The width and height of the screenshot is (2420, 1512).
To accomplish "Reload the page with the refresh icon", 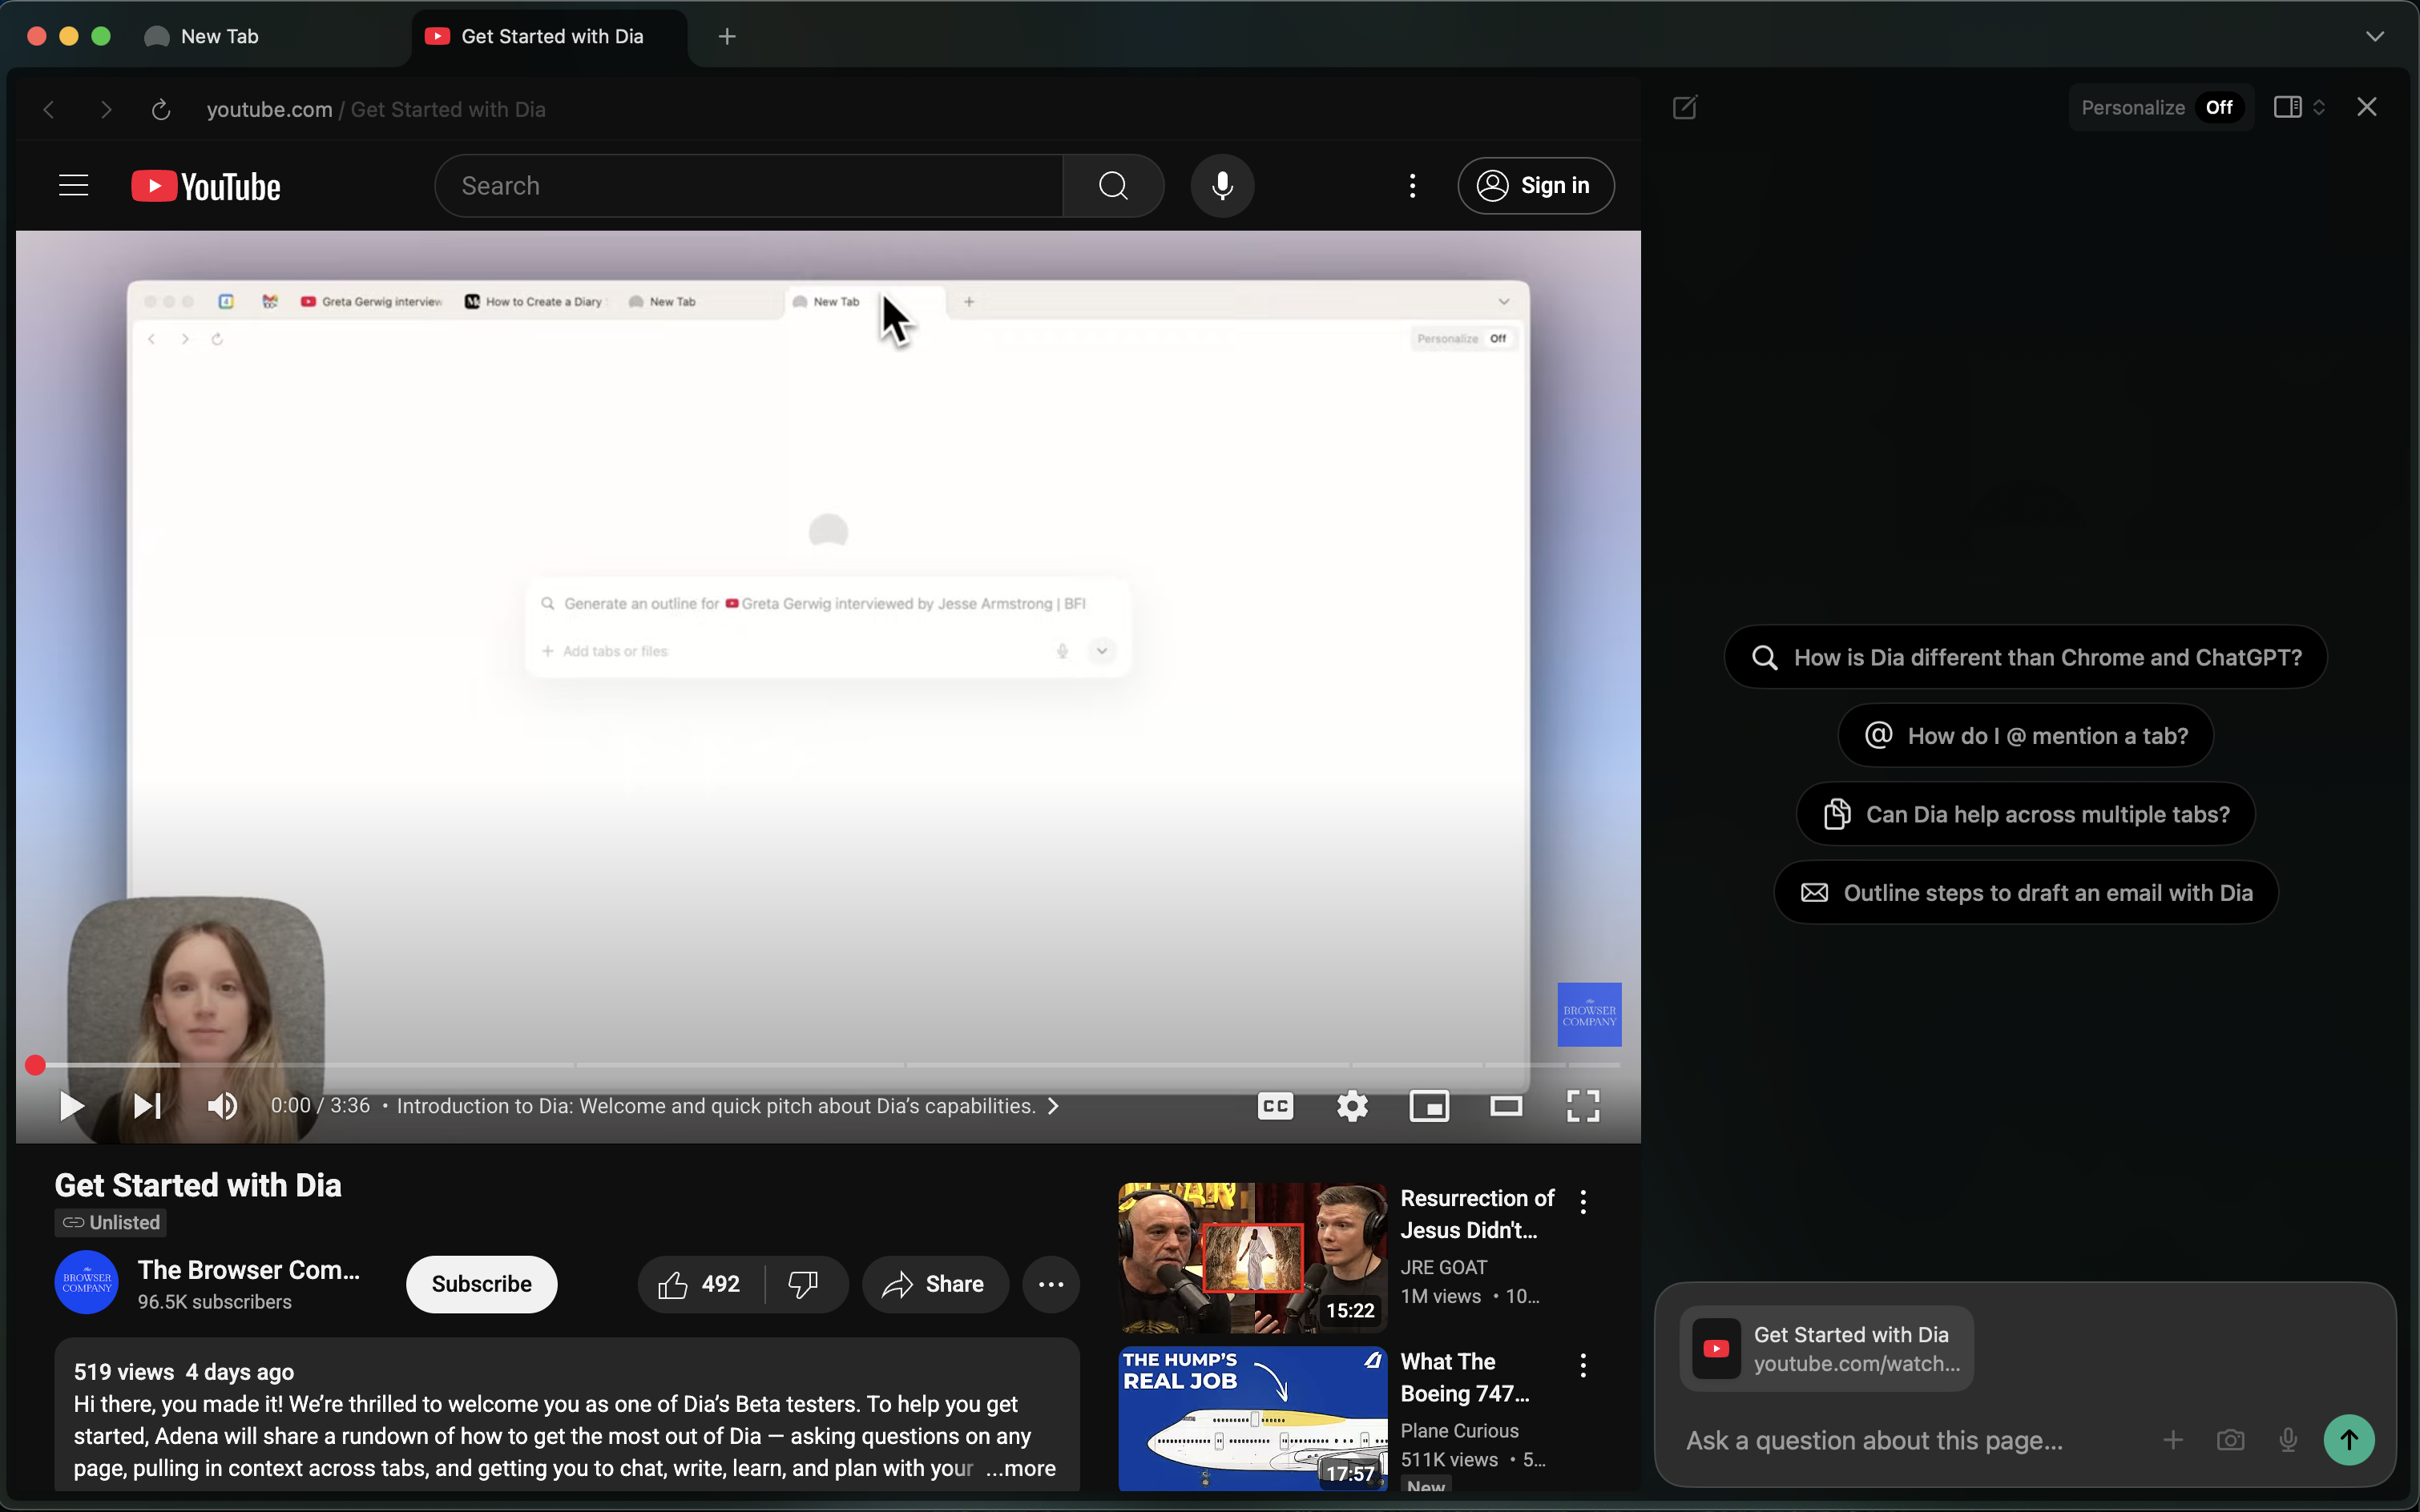I will tap(161, 109).
